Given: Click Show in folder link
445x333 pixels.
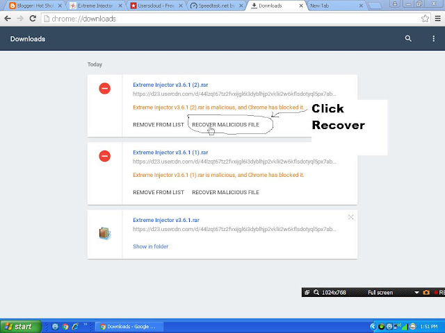Looking at the screenshot, I should (x=150, y=246).
